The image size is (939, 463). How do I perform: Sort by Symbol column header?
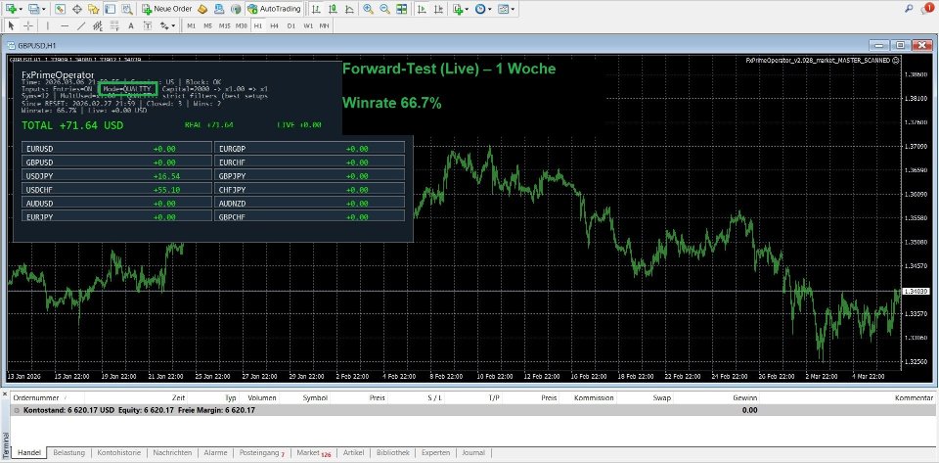tap(315, 397)
